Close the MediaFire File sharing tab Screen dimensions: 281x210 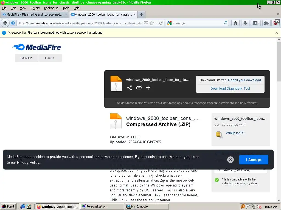(66, 14)
